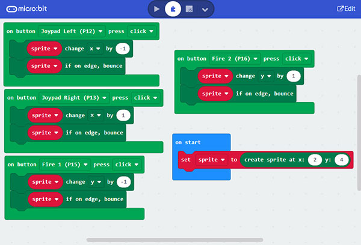Click the horizontal scrollbar at bottom

pyautogui.click(x=174, y=240)
